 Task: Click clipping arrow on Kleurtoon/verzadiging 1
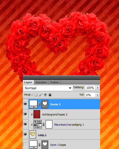click(x=32, y=125)
